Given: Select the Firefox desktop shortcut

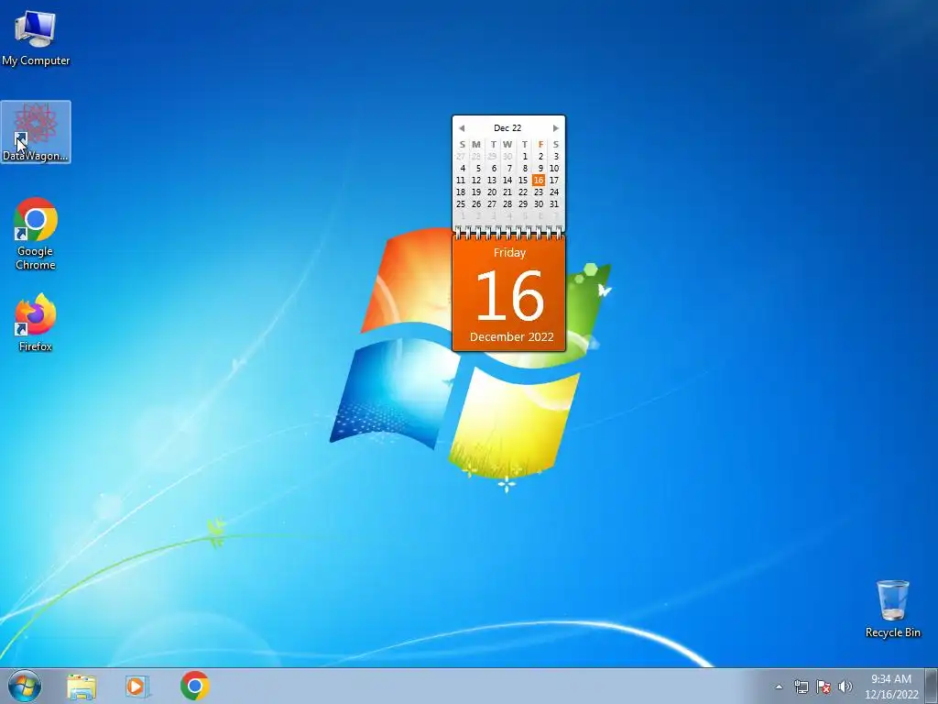Looking at the screenshot, I should pos(36,322).
